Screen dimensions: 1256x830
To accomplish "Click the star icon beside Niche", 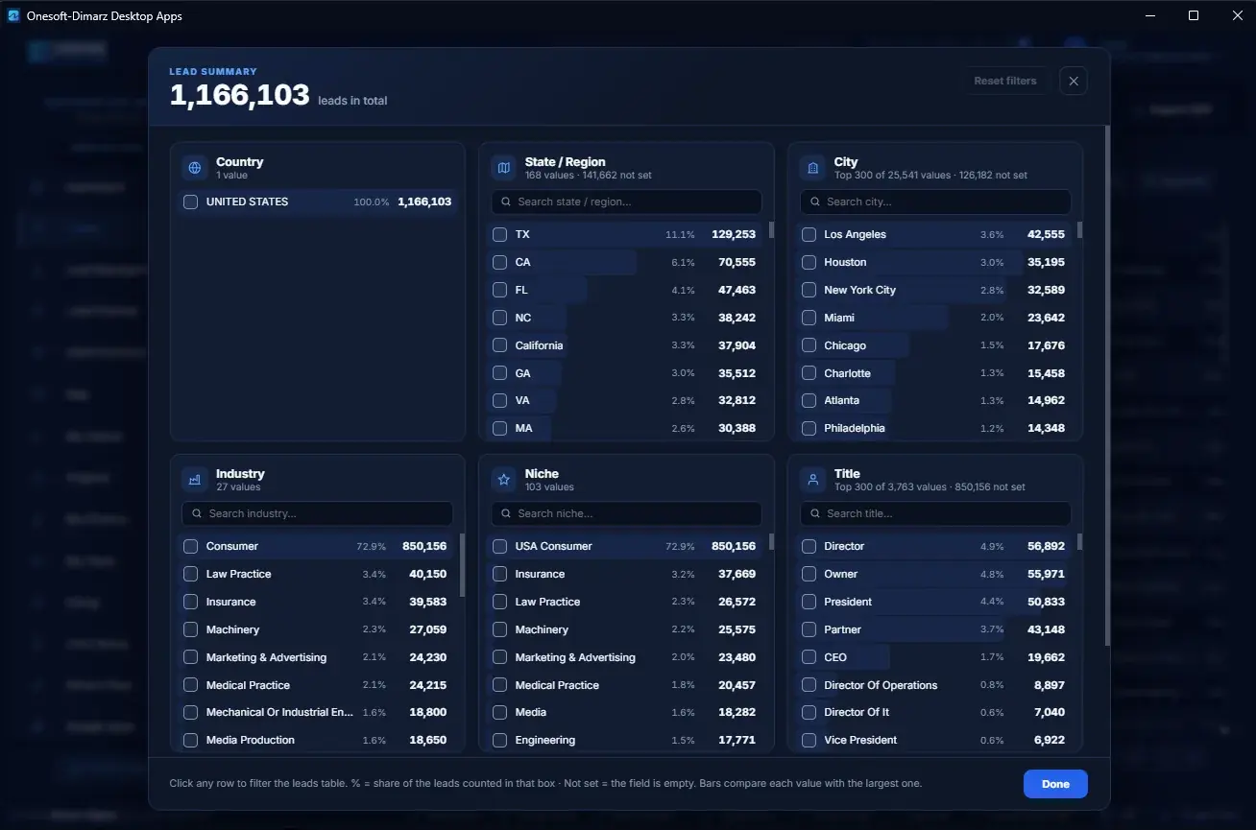I will pyautogui.click(x=504, y=480).
